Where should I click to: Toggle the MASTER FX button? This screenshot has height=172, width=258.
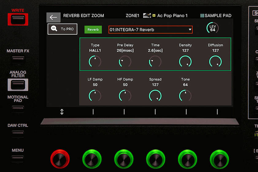tap(18, 59)
